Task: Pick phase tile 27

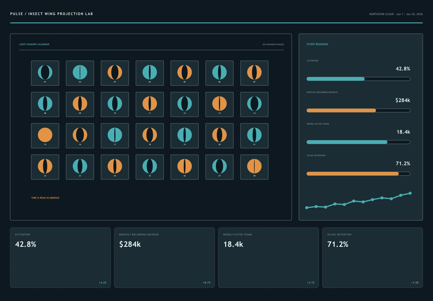Action: point(220,167)
